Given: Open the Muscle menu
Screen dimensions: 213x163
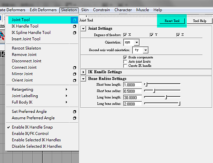Looking at the screenshot, I should (143, 10).
